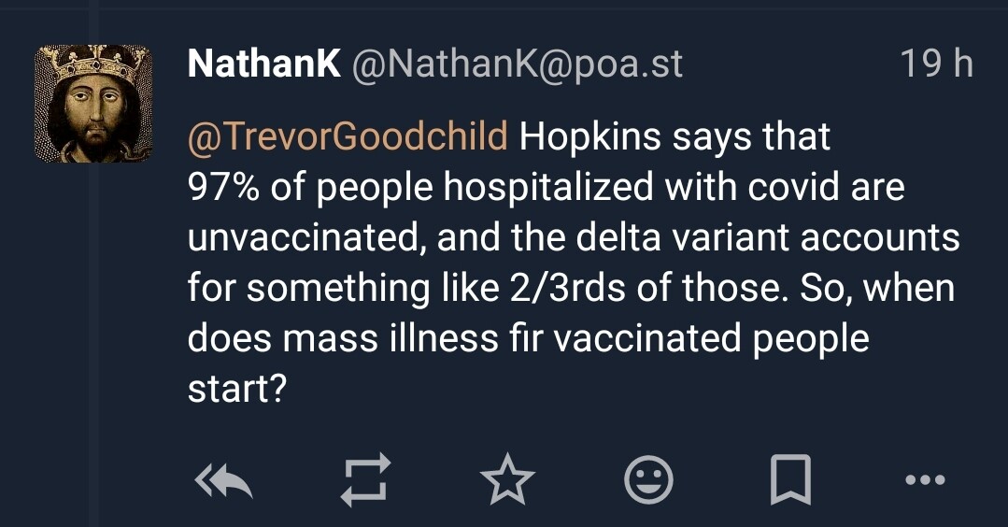Toggle the reblog arrows icon
Screen dimensions: 1008x527
(x=364, y=481)
